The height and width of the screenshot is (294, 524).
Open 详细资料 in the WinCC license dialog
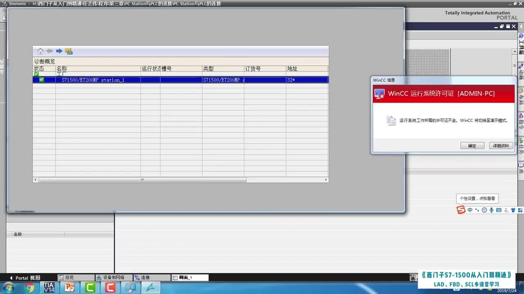point(501,146)
